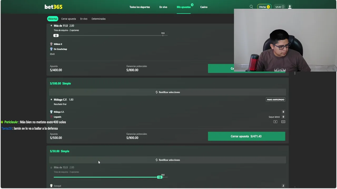The height and width of the screenshot is (189, 337).
Task: Click the 11.5 target marker on progress bar
Action: (x=163, y=34)
